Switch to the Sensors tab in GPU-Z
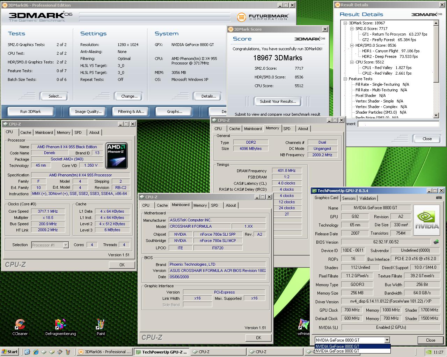 (x=349, y=198)
